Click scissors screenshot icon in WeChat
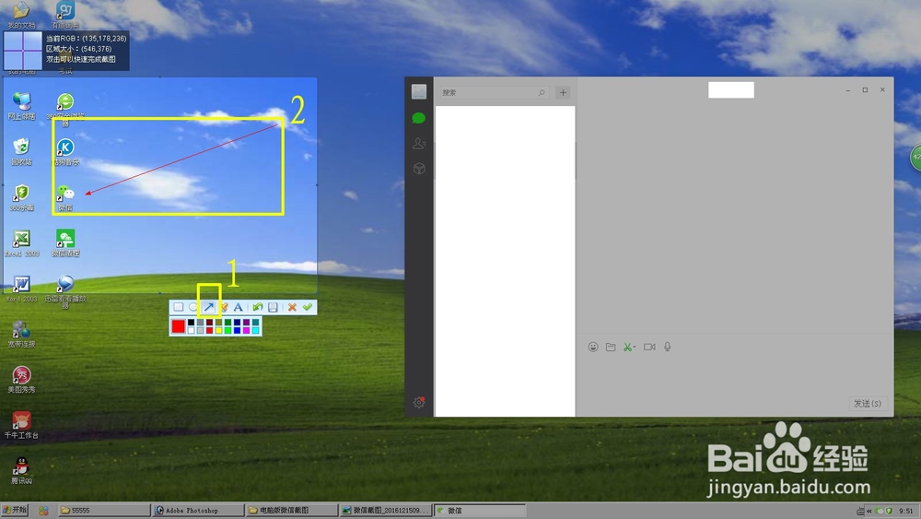This screenshot has width=921, height=519. click(x=627, y=347)
